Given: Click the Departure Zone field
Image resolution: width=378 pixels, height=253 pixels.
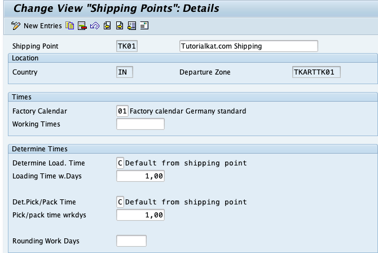Looking at the screenshot, I should 317,72.
